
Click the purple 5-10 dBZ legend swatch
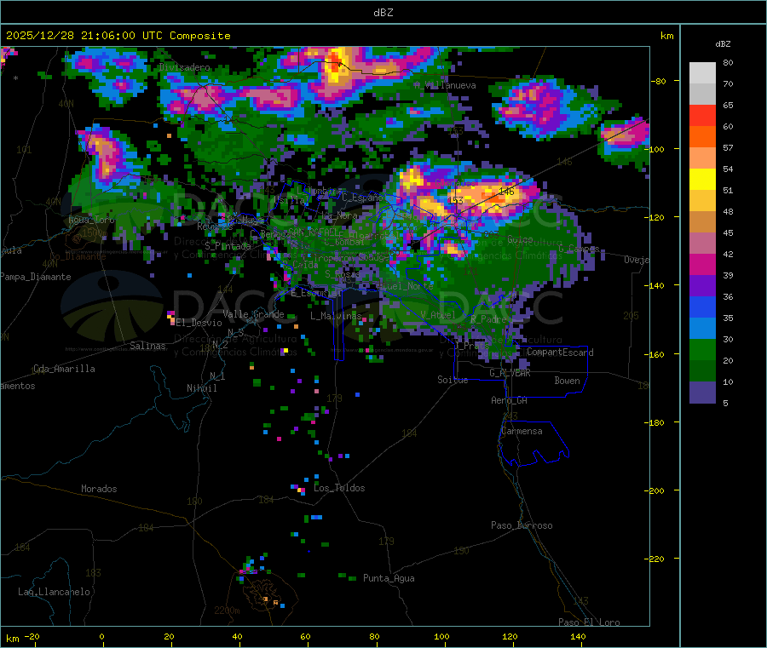(x=702, y=392)
